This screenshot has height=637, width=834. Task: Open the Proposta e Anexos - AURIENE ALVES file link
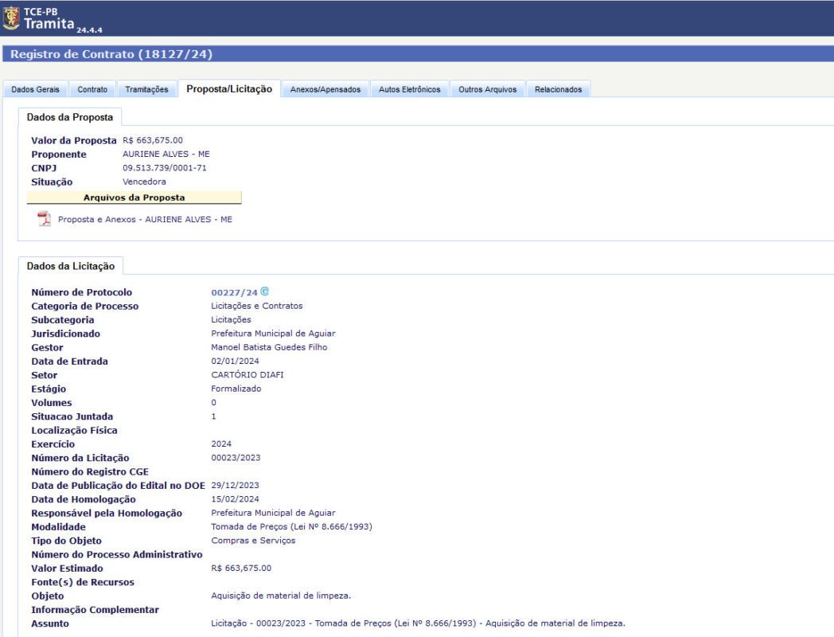coord(145,219)
